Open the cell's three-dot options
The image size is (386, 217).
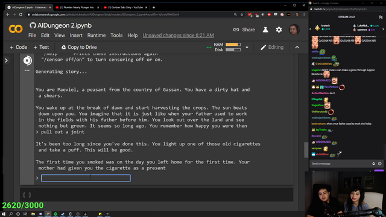[27, 71]
